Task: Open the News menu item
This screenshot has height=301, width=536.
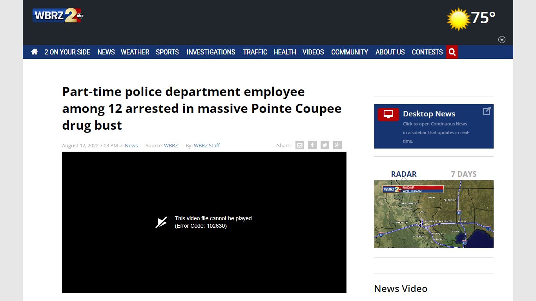Action: (x=106, y=52)
